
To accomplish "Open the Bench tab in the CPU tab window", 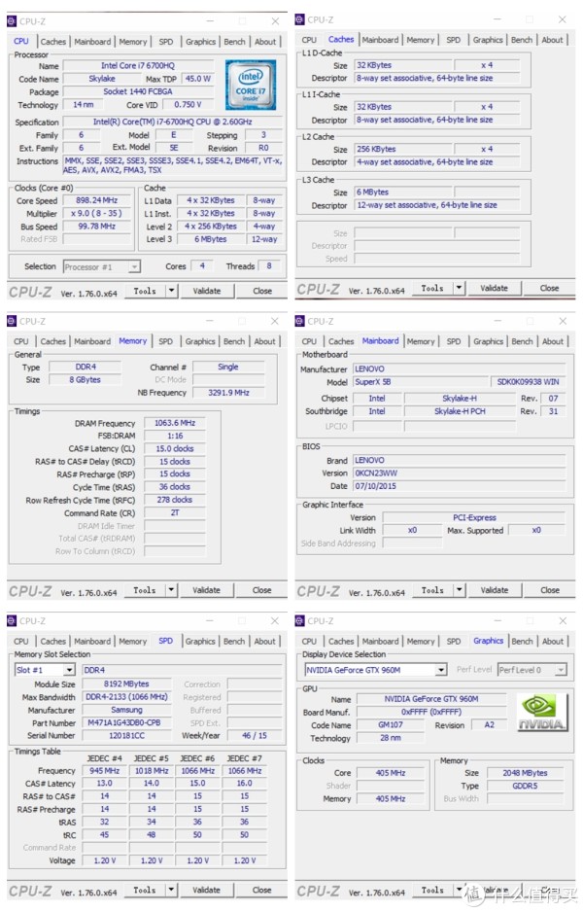I will point(234,42).
